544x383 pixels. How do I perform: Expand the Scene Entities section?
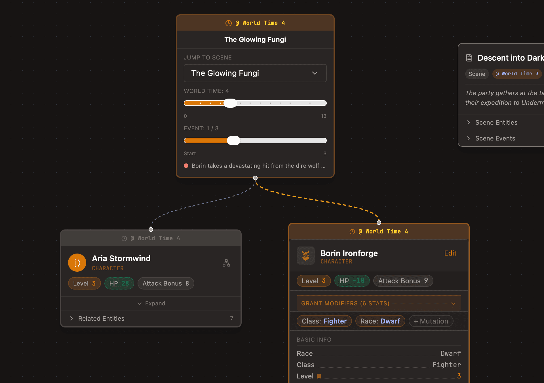[496, 122]
